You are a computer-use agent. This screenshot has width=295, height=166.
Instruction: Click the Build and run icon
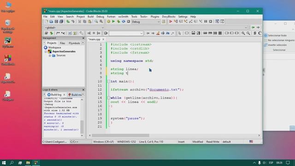tap(118, 22)
